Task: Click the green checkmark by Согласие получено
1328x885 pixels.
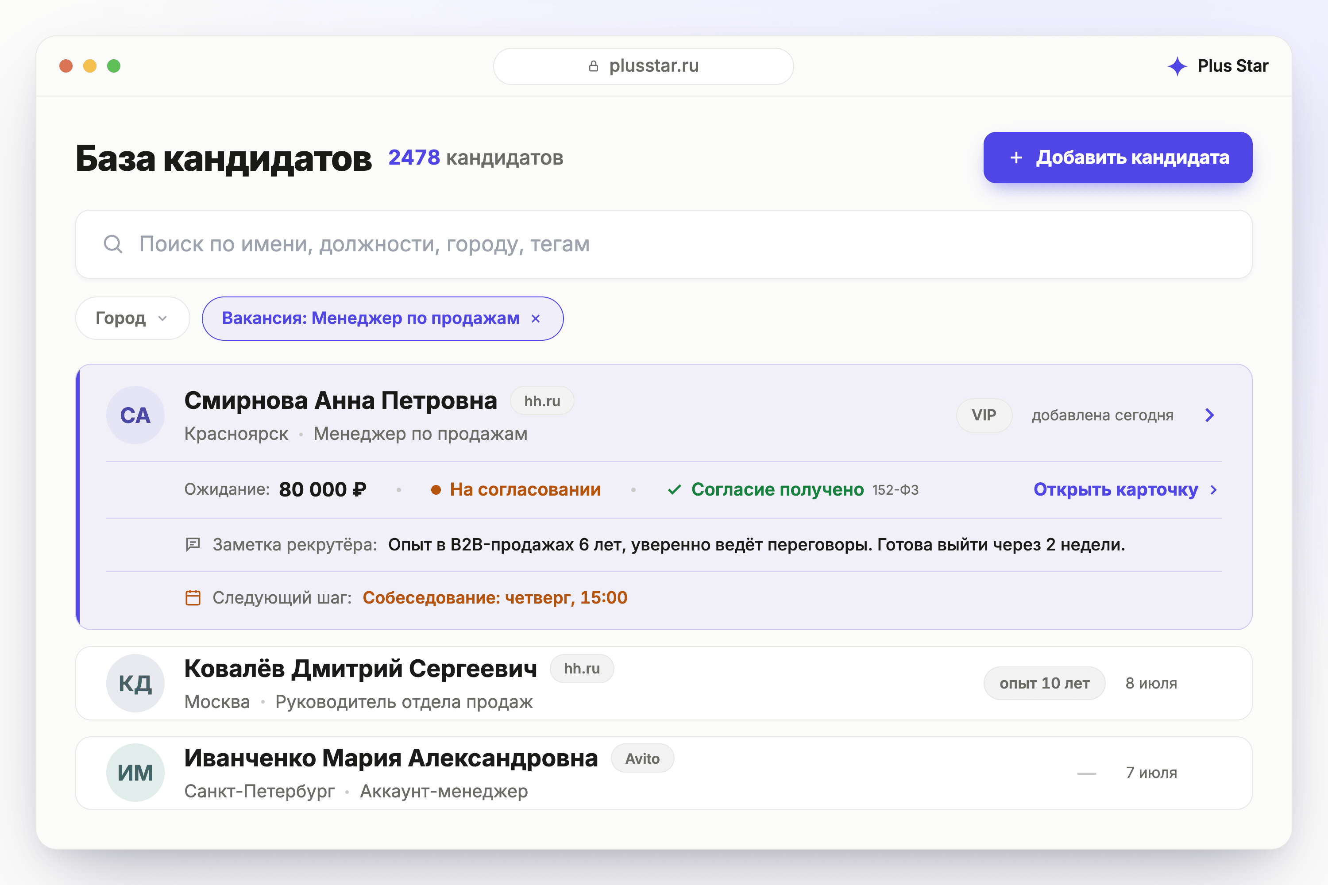Action: 674,489
